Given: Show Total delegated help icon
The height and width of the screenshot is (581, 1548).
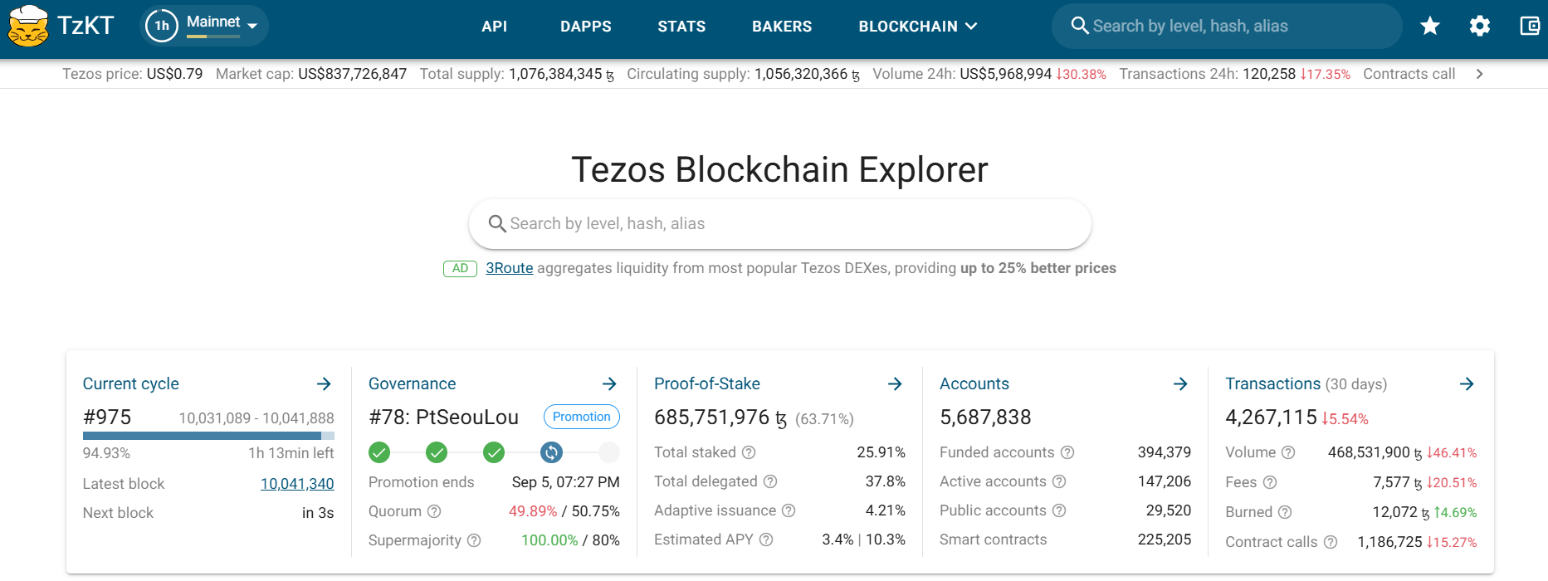Looking at the screenshot, I should pos(770,481).
